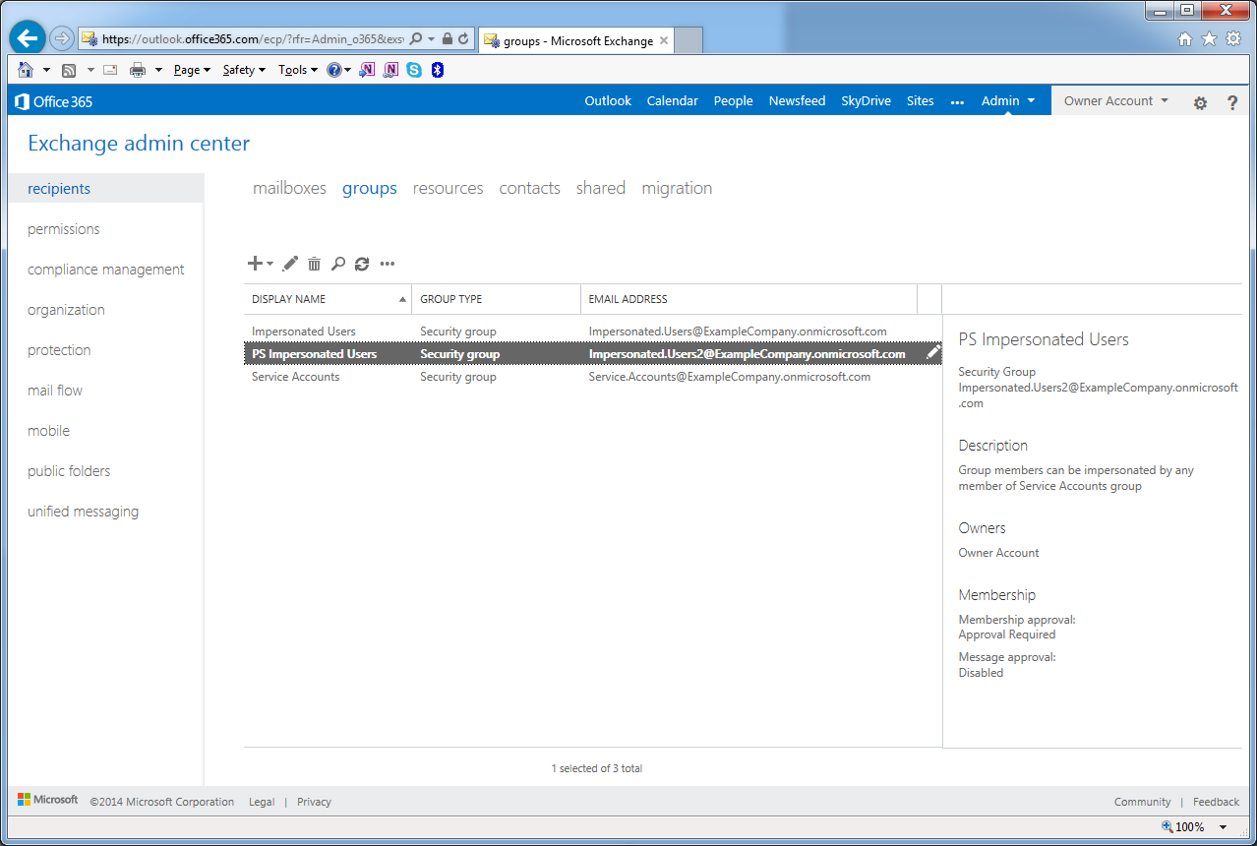Click the help question mark icon

1232,102
